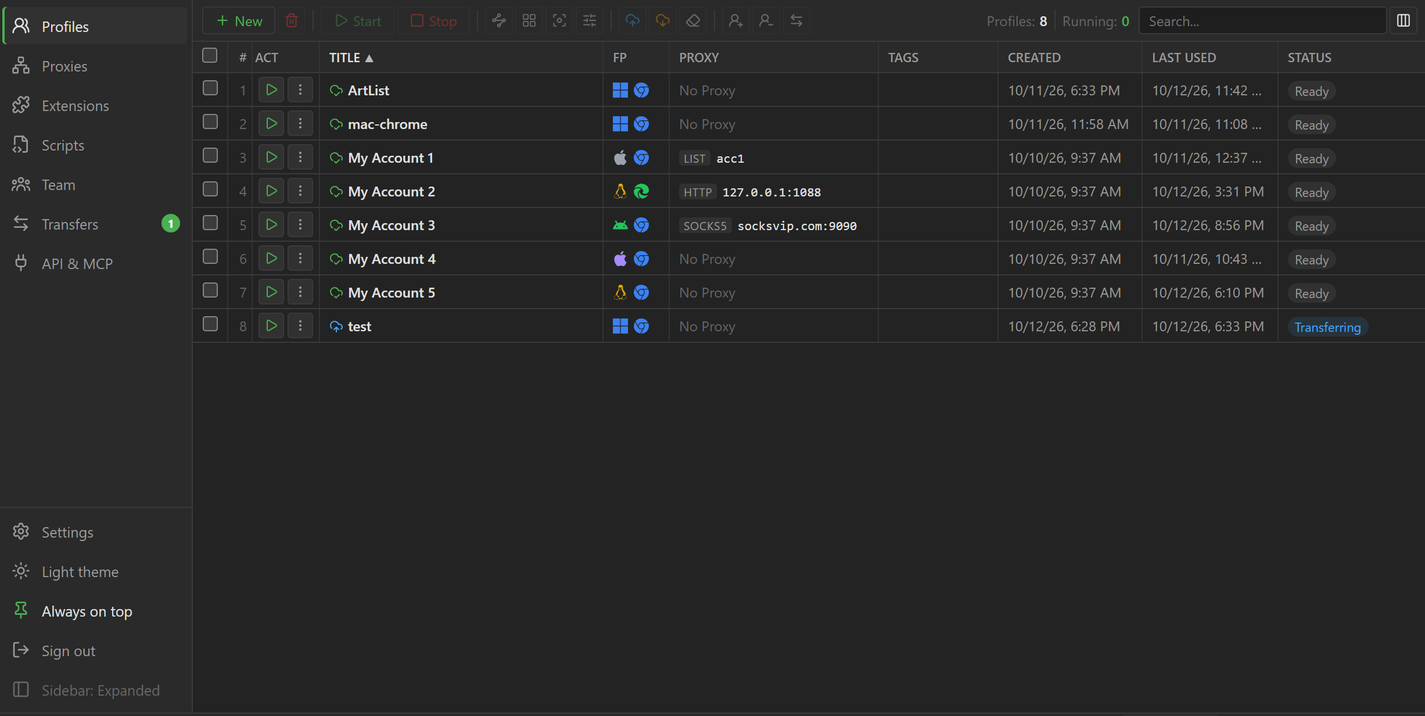The image size is (1425, 716).
Task: Select the test profile checkbox
Action: (x=210, y=324)
